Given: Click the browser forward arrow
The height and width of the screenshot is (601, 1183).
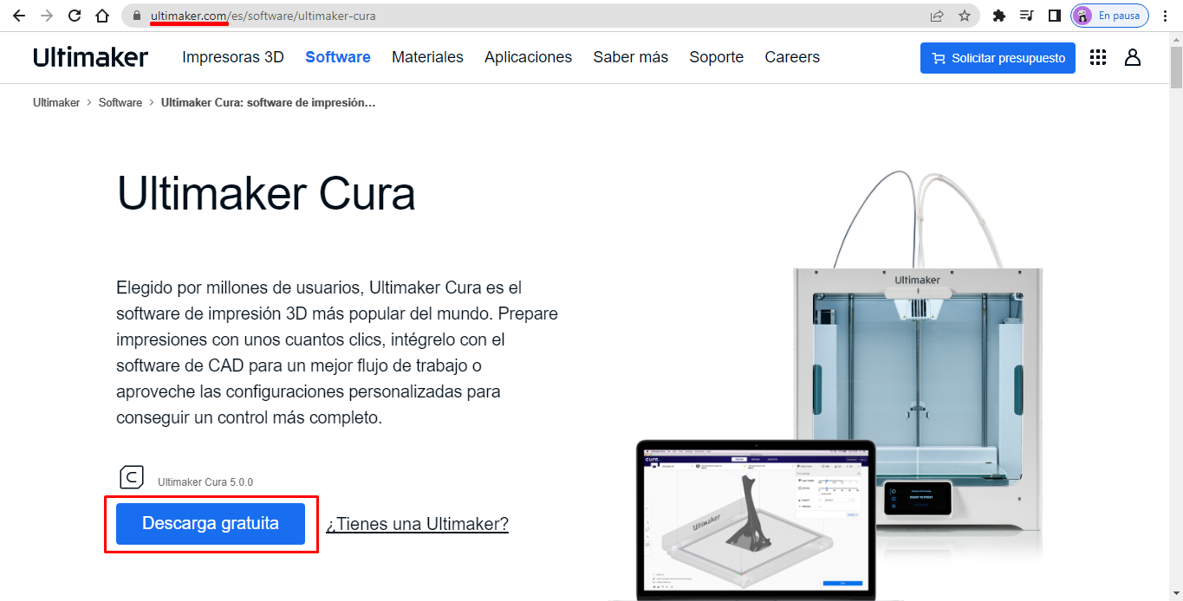Looking at the screenshot, I should [x=46, y=16].
